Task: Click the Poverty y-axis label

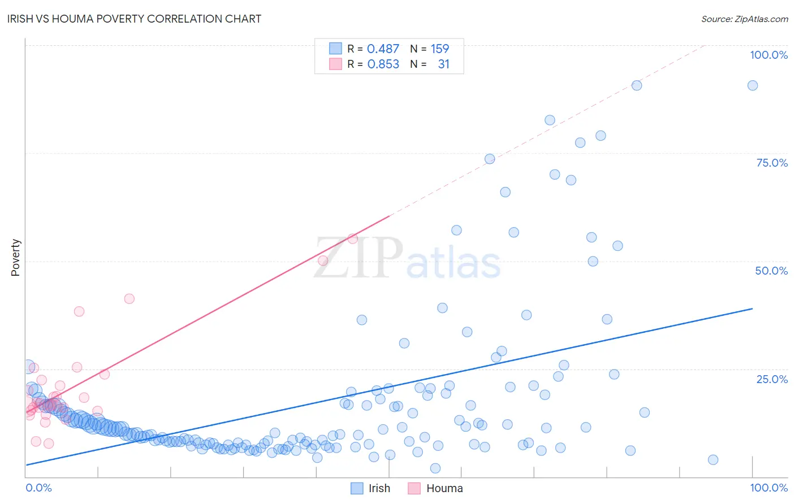Action: tap(15, 258)
